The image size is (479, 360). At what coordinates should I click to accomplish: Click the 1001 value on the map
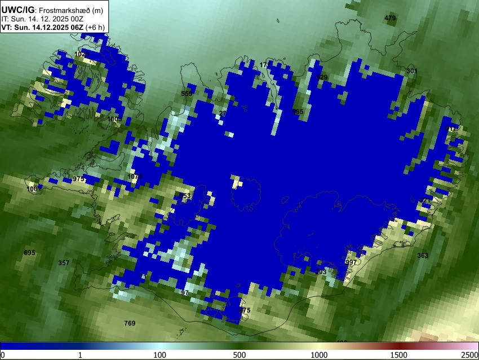pyautogui.click(x=34, y=189)
